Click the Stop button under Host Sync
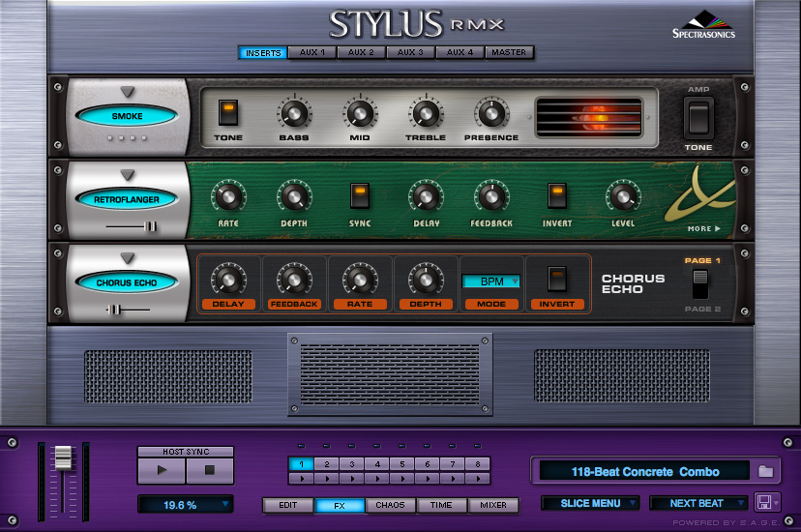Viewport: 801px width, 532px height. (210, 470)
